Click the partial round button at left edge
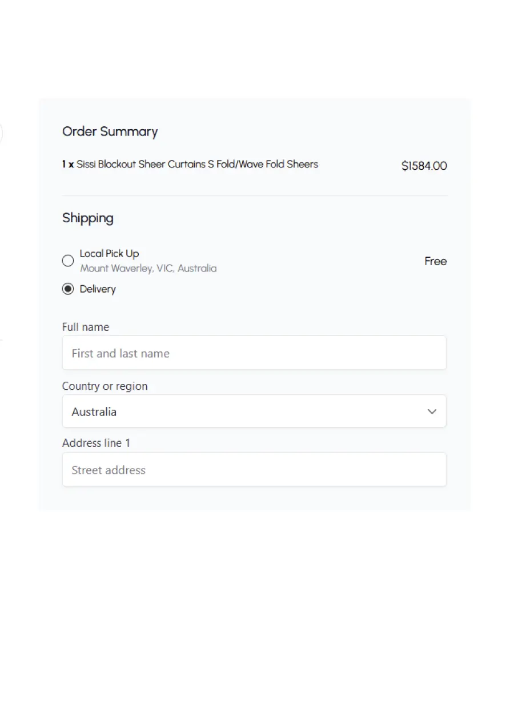The height and width of the screenshot is (720, 514). point(1,134)
